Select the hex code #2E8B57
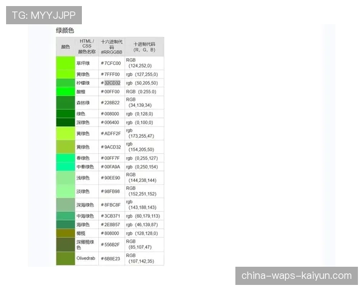 tap(111, 225)
